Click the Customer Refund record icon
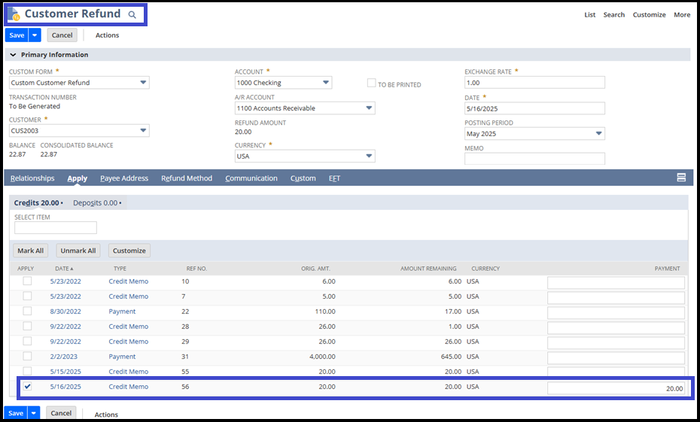This screenshot has width=700, height=422. coord(14,14)
